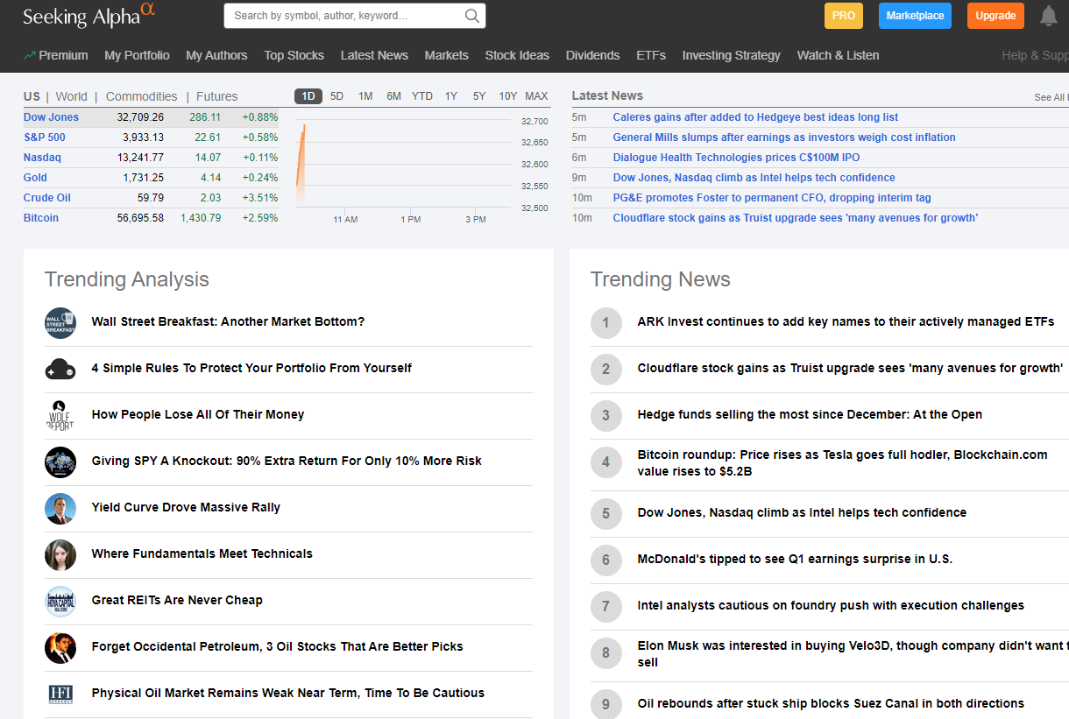Open PG&E promotes Foster headline

[772, 198]
